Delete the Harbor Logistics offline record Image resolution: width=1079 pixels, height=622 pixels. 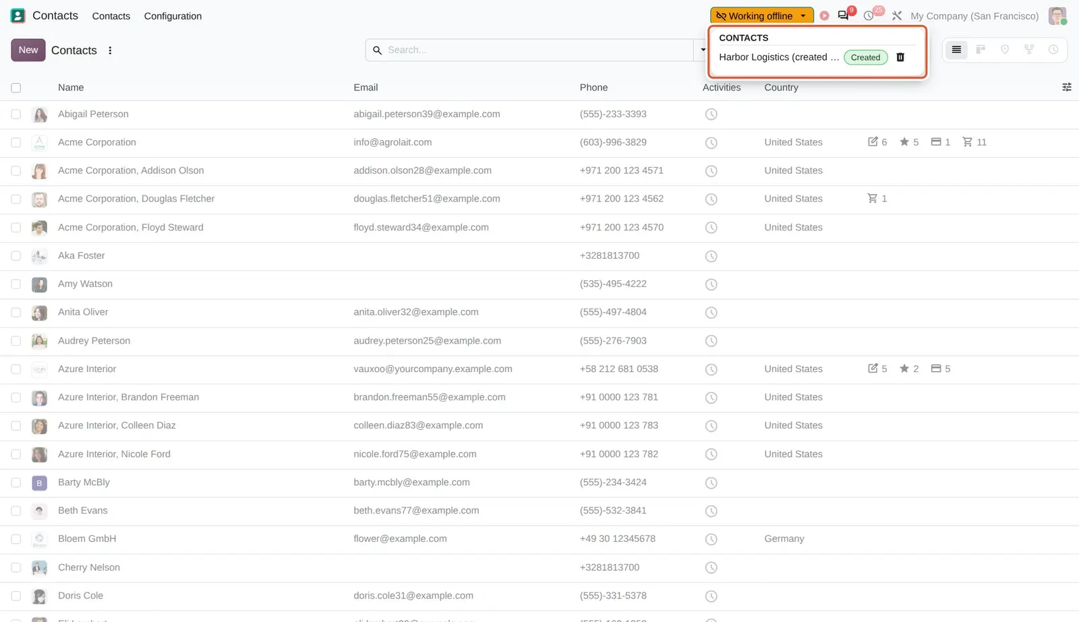[900, 57]
